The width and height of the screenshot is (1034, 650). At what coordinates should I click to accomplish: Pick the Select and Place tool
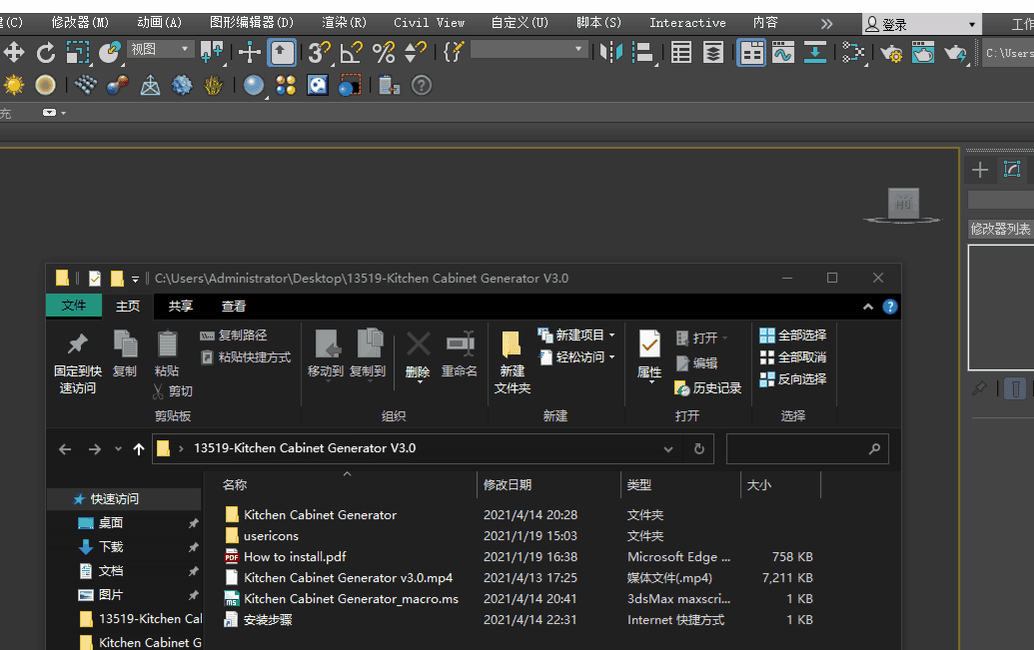coord(110,52)
